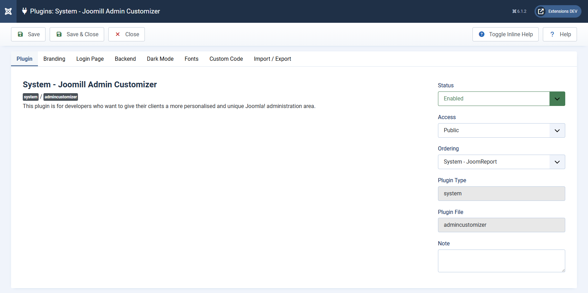Click the plugin description paragraph
The image size is (588, 293).
coord(169,106)
